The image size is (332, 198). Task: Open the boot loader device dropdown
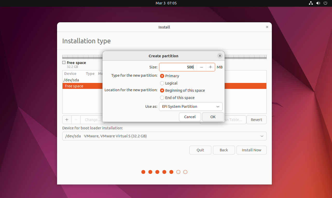pyautogui.click(x=164, y=136)
